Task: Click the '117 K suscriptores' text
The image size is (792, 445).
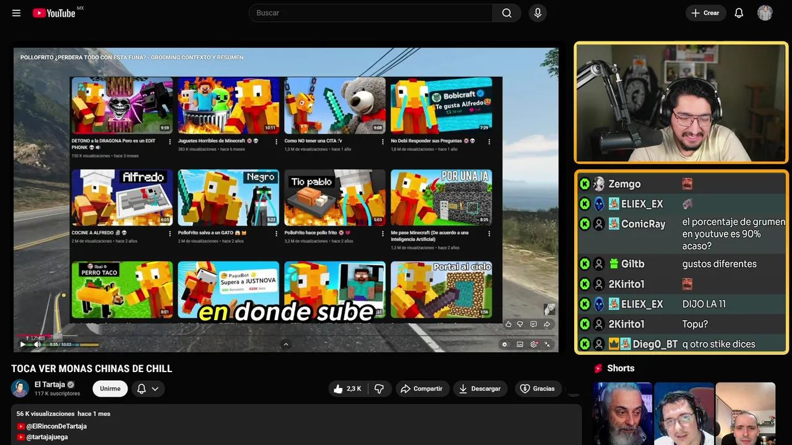Action: point(58,394)
